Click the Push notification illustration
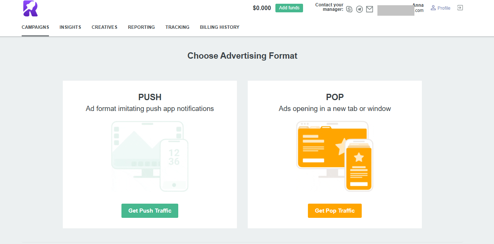 pyautogui.click(x=149, y=156)
